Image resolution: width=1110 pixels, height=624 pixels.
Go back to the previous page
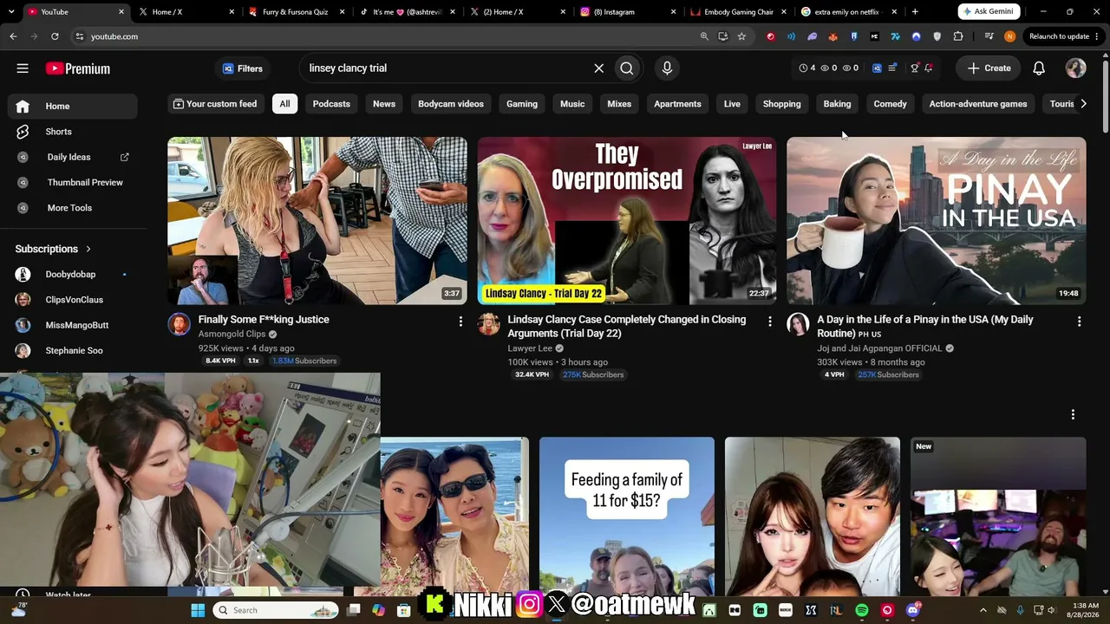[x=13, y=36]
